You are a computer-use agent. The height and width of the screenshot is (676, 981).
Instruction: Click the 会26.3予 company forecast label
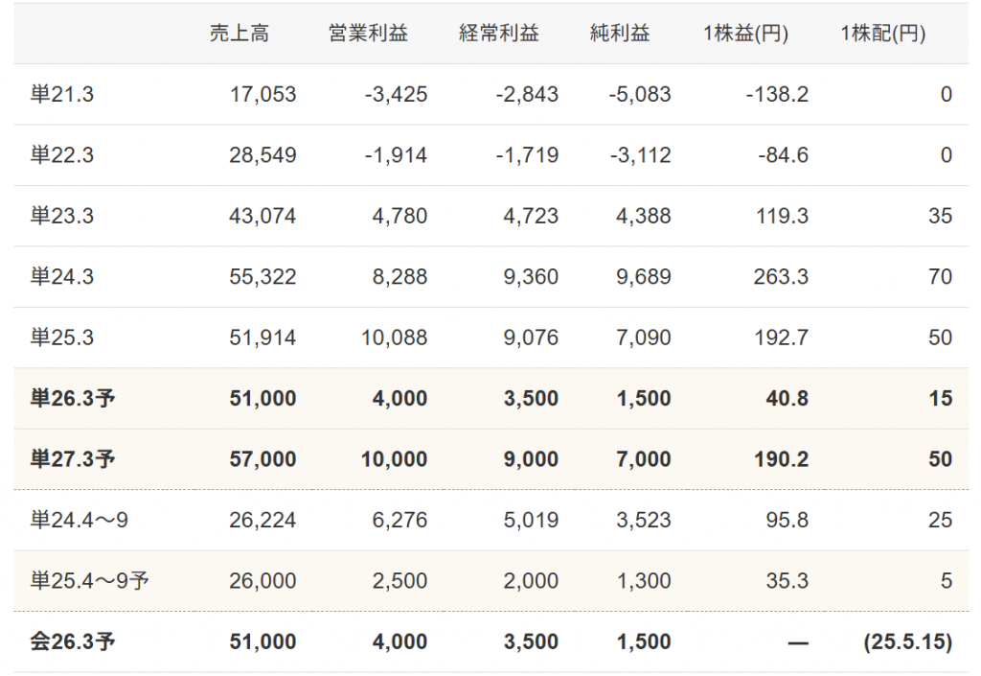click(x=73, y=641)
